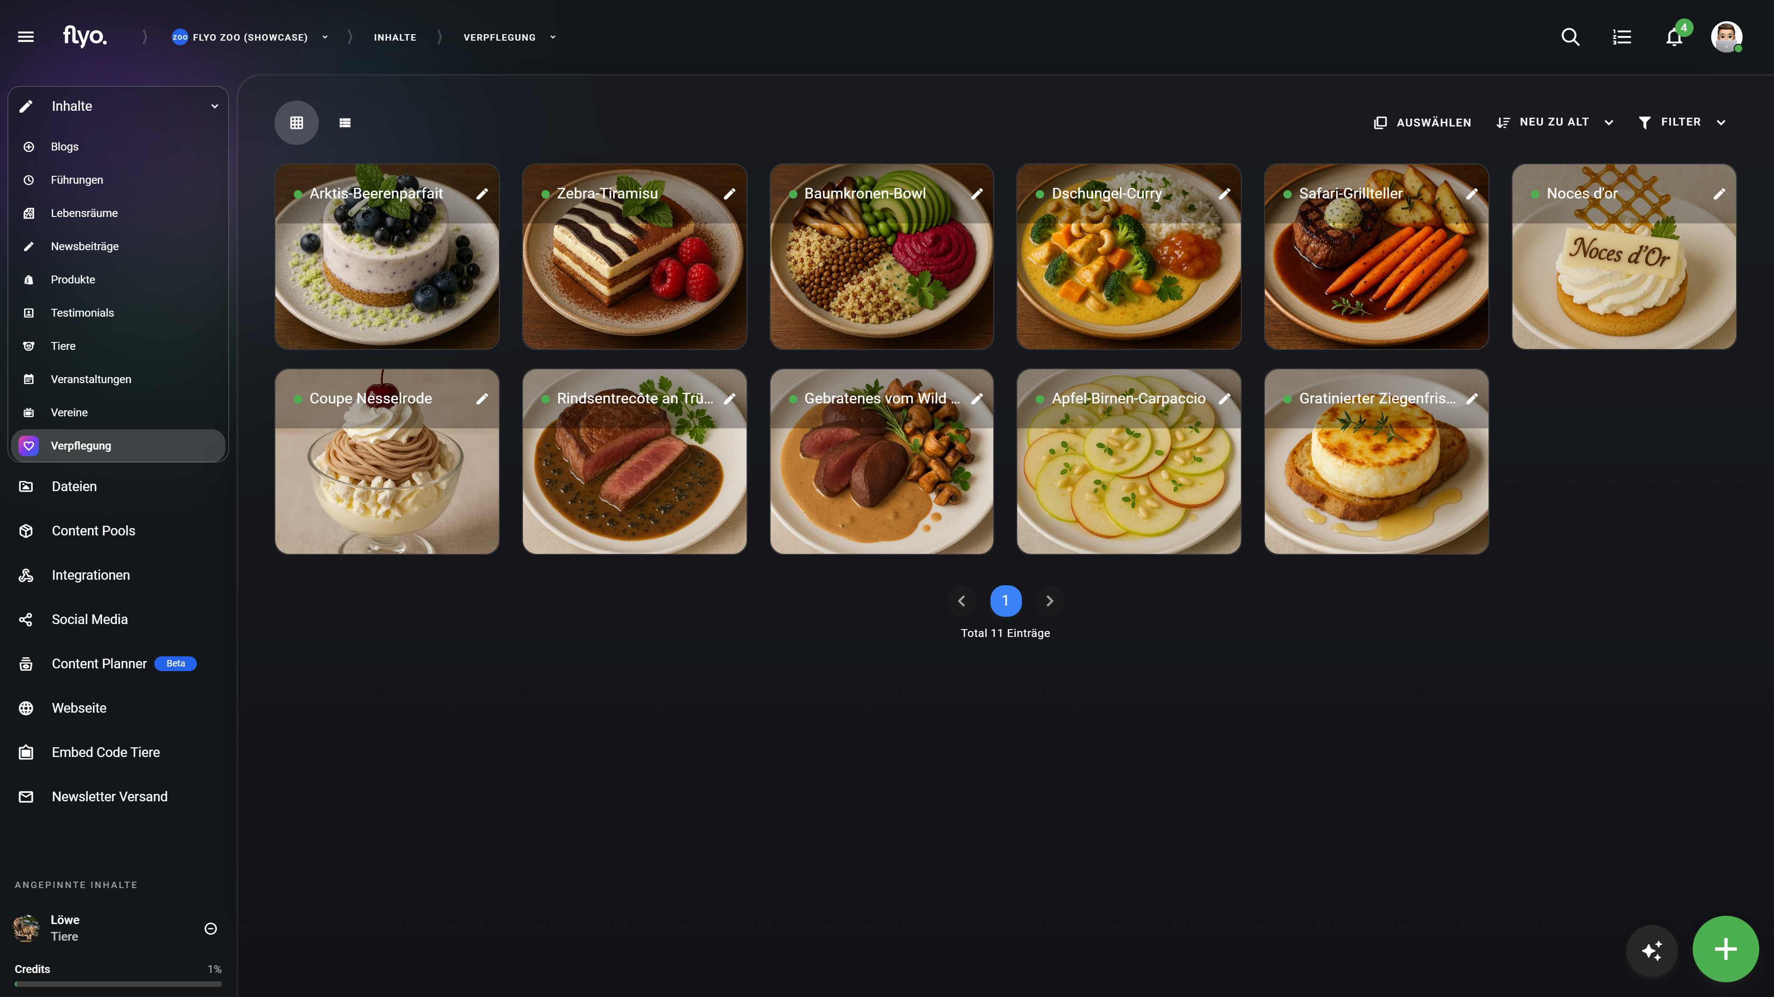This screenshot has width=1774, height=997.
Task: Switch to grid view
Action: tap(296, 122)
